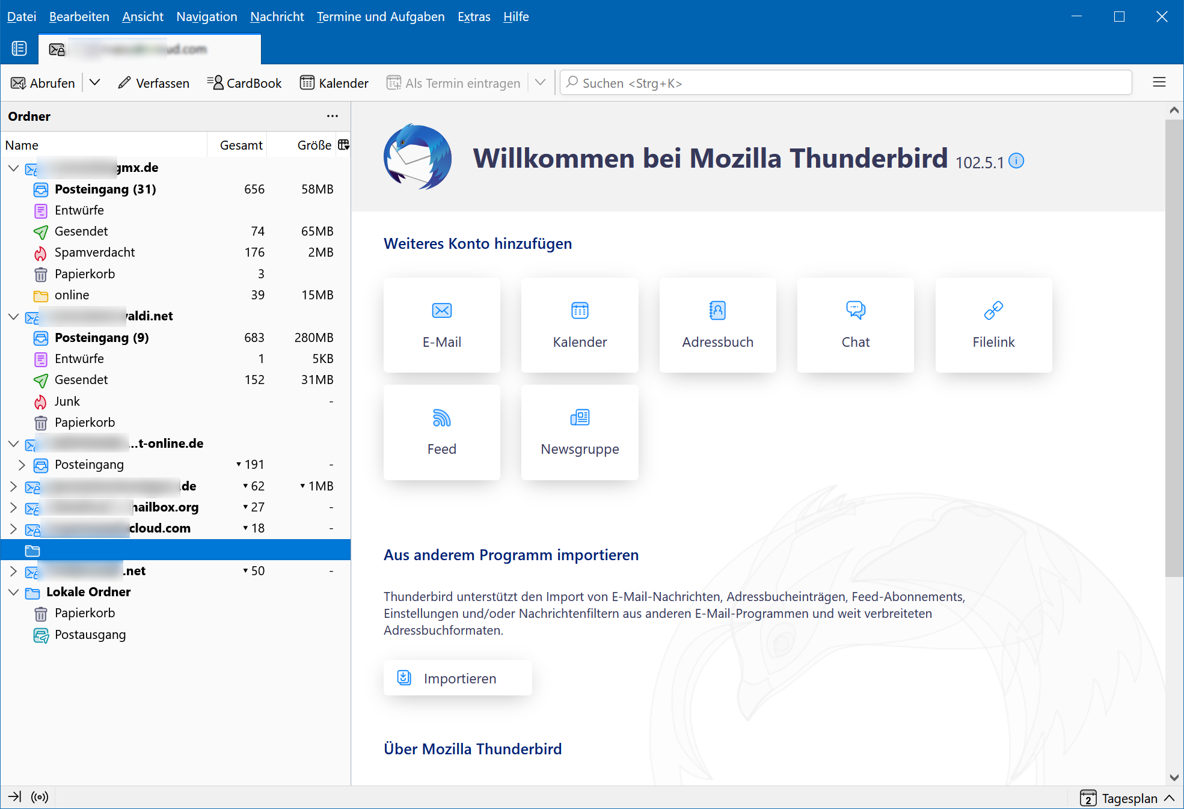
Task: Expand the t-online Posteingang folder
Action: [x=22, y=465]
